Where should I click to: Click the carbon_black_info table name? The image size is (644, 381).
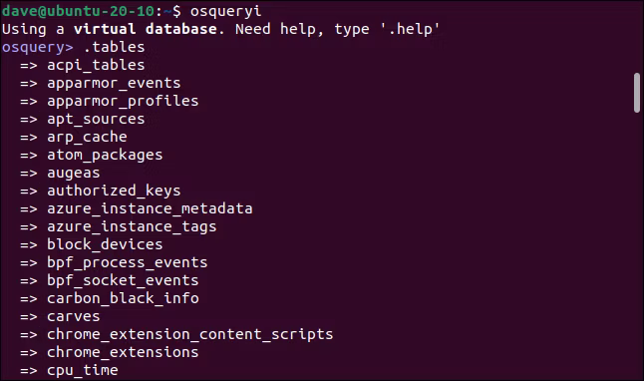(123, 298)
